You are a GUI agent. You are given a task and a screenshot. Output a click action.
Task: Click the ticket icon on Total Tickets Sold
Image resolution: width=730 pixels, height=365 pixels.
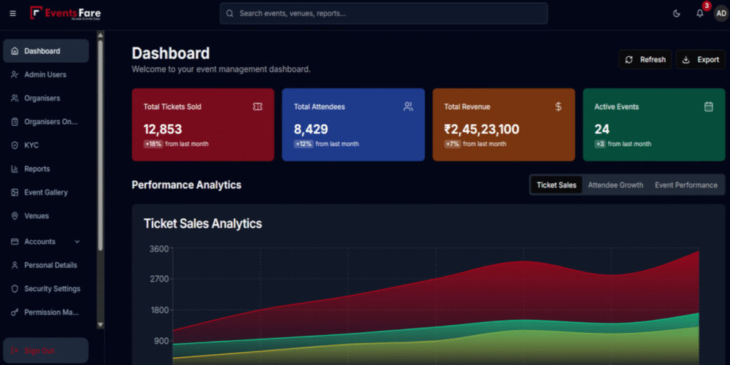click(x=257, y=107)
